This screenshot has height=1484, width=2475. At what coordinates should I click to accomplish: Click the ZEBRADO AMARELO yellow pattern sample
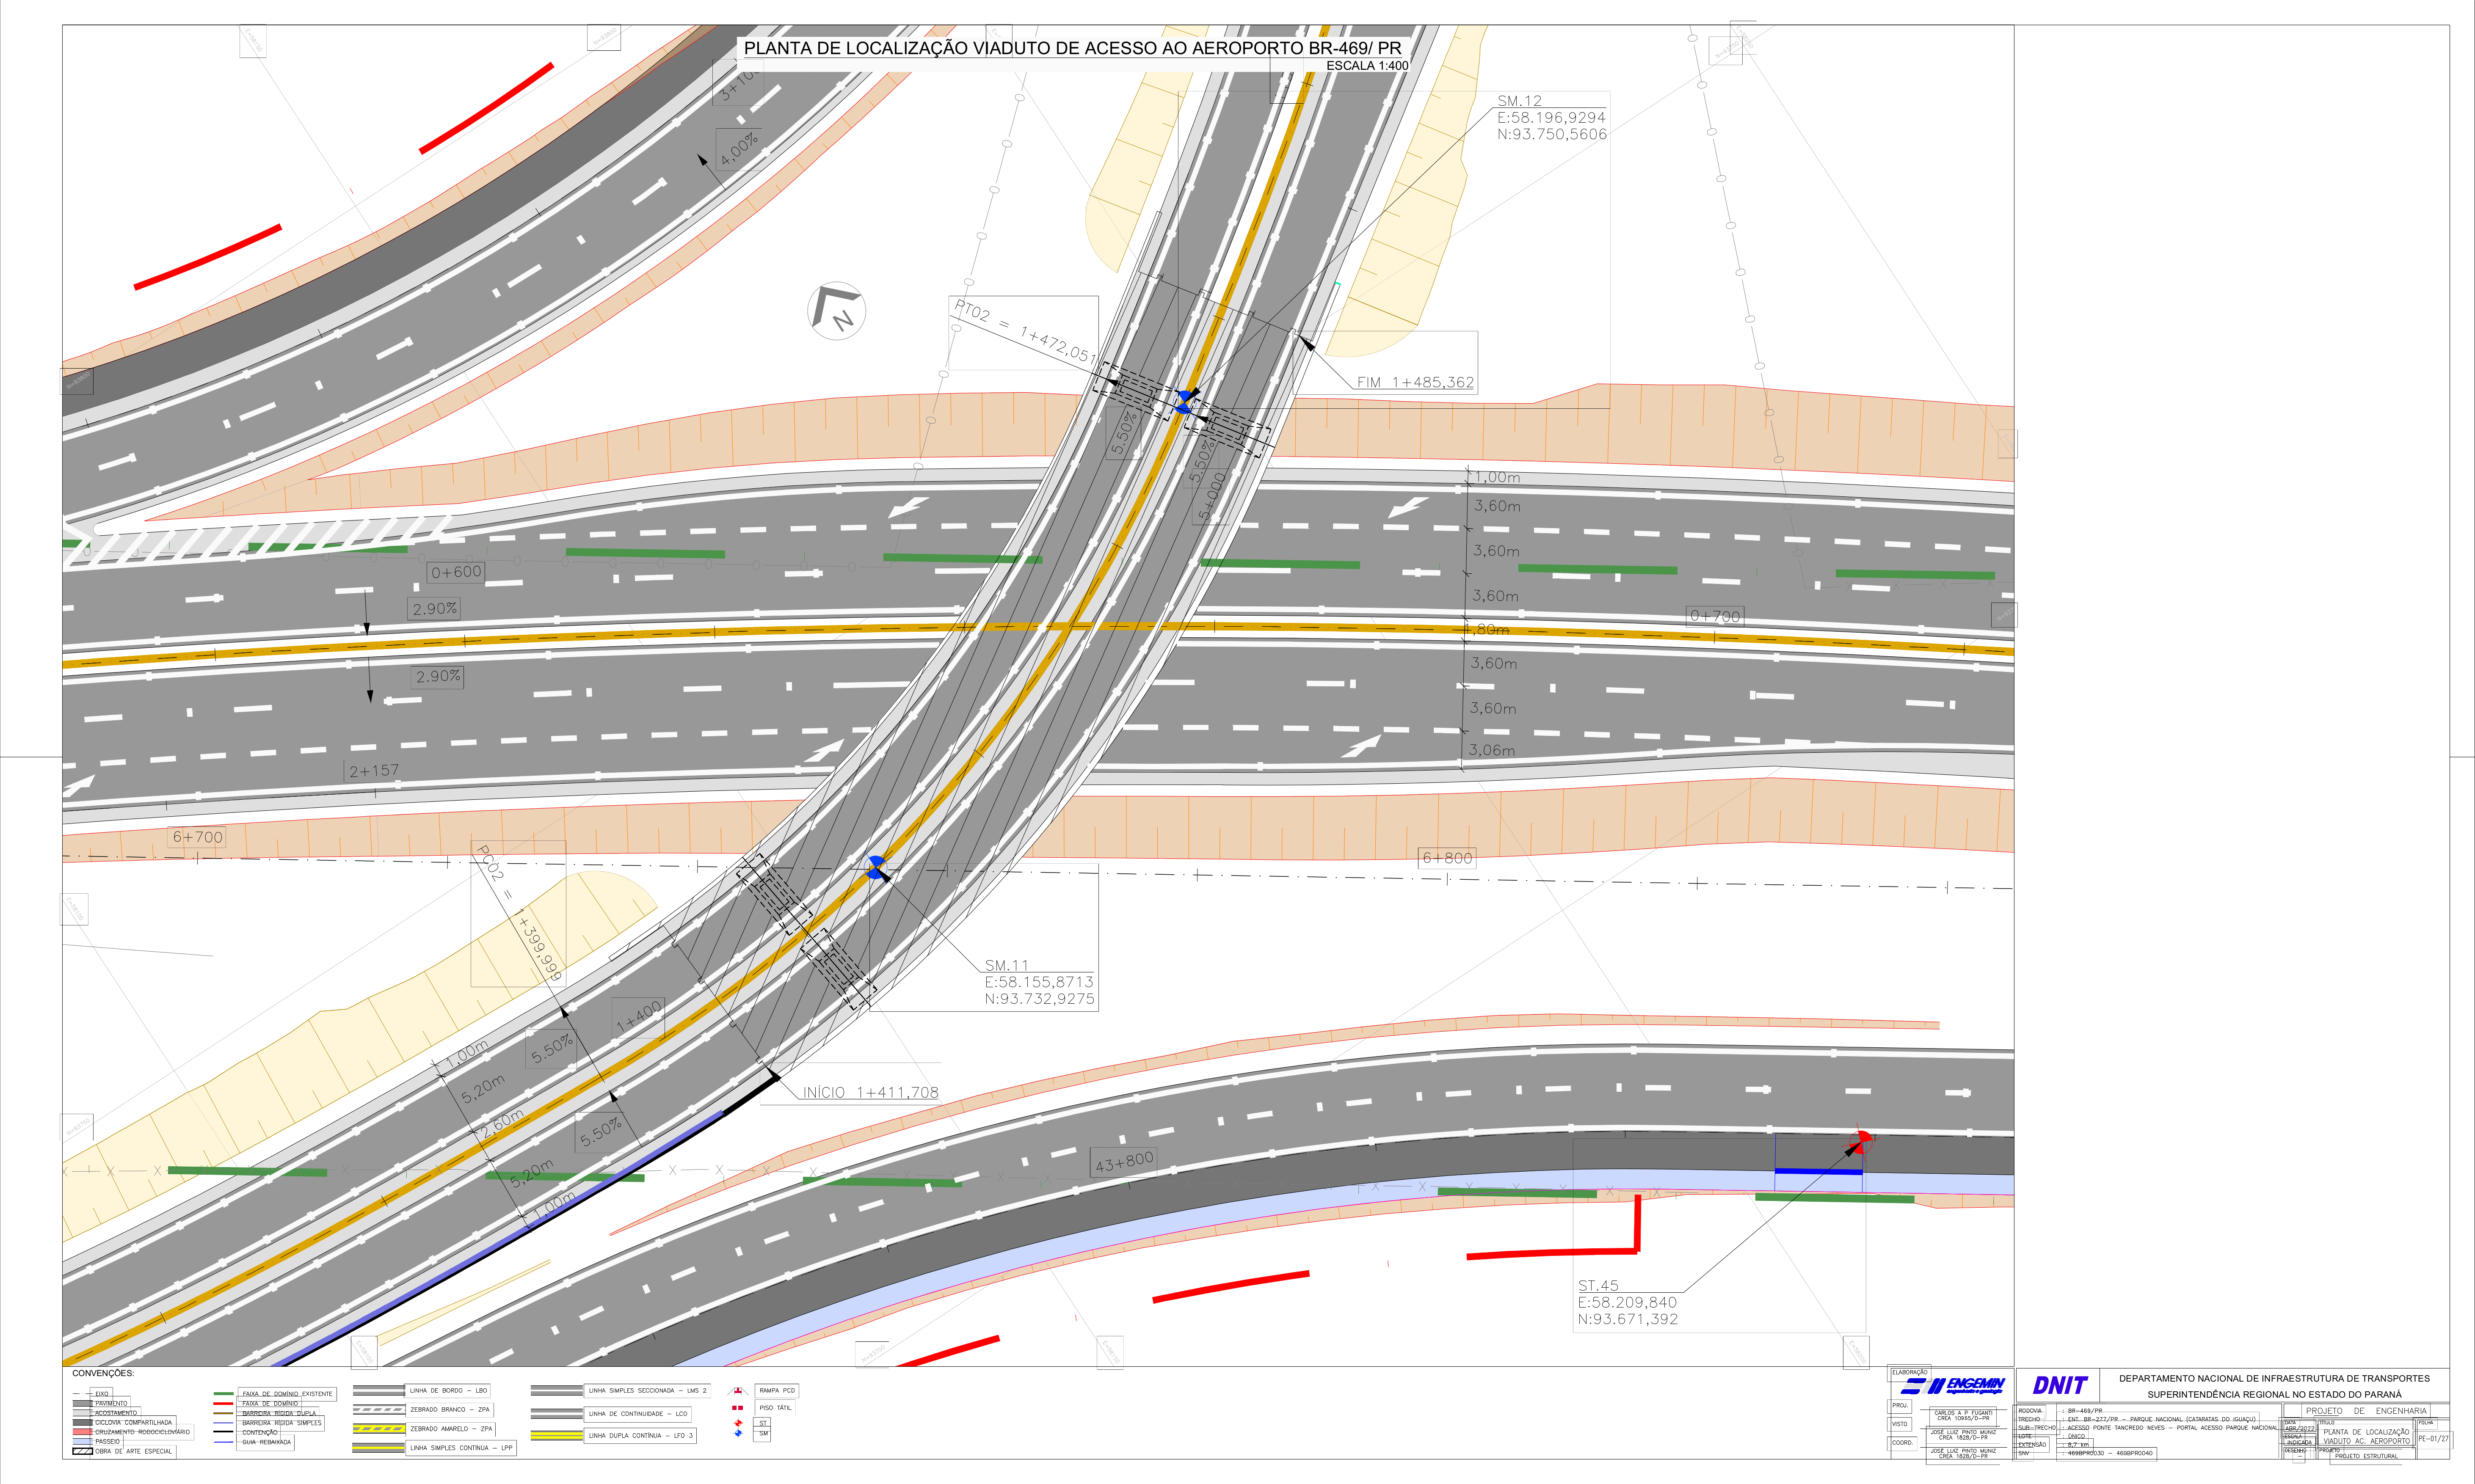378,1429
